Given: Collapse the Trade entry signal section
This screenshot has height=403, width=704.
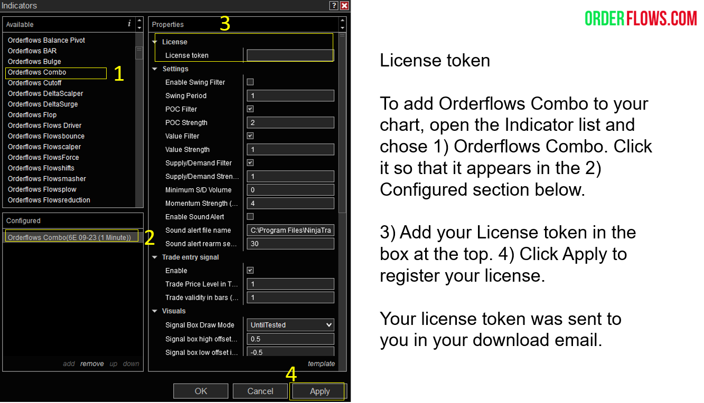Looking at the screenshot, I should 155,257.
